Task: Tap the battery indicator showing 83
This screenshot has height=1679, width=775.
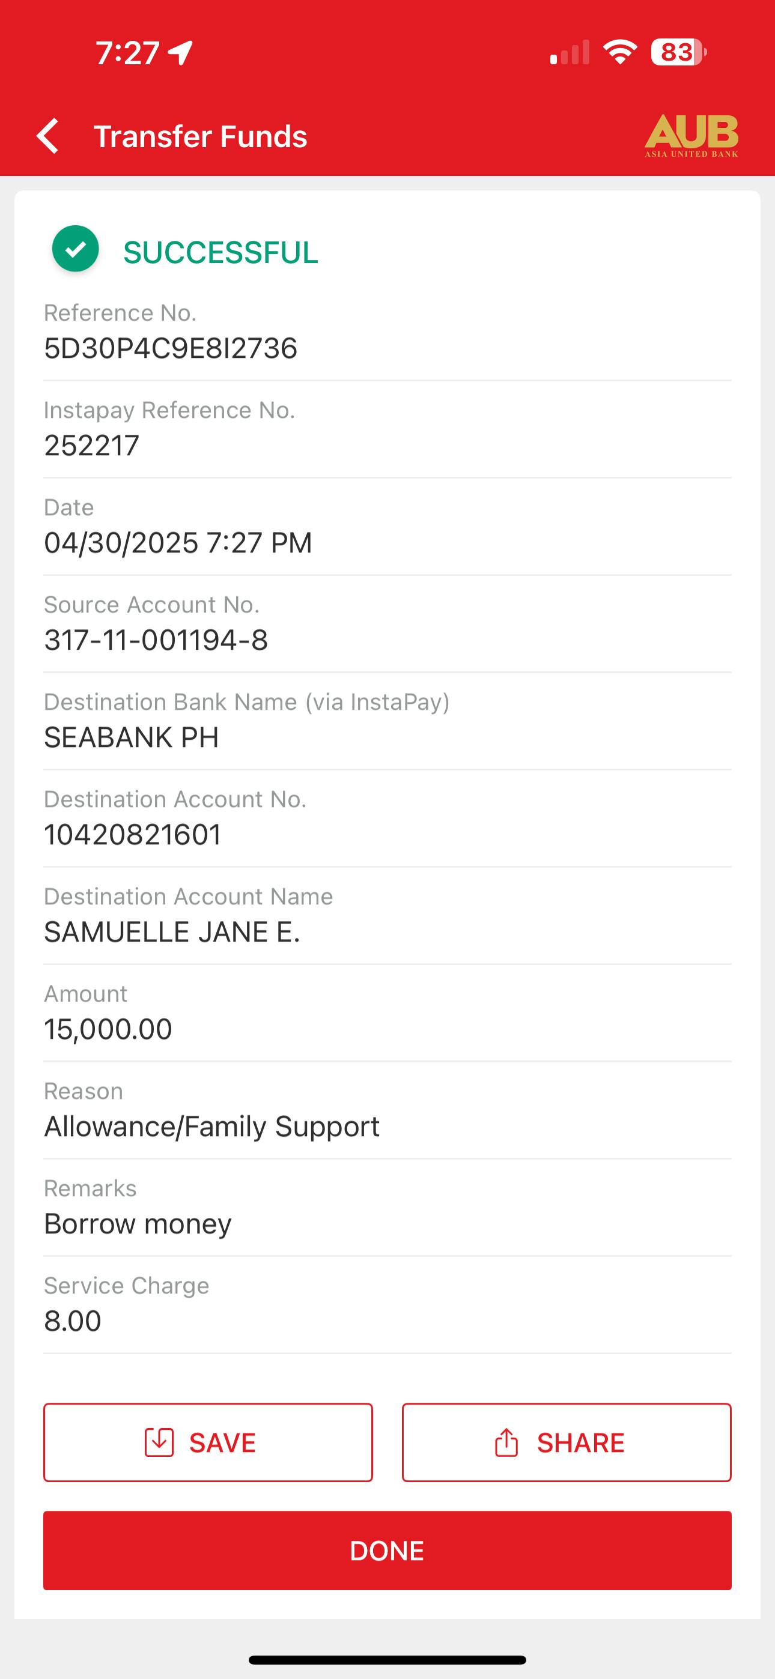Action: pos(678,52)
